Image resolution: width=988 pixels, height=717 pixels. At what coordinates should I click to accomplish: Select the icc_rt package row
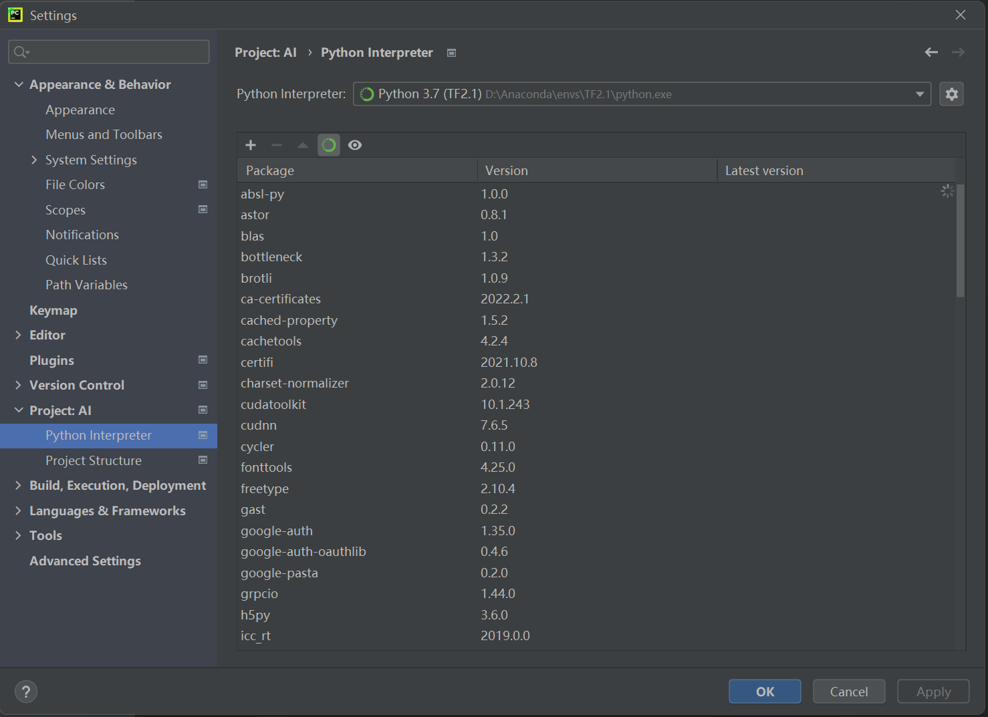[596, 635]
